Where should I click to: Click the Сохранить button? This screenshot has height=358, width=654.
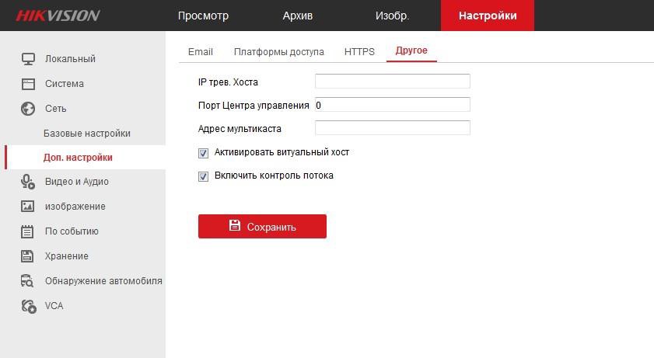coord(262,227)
